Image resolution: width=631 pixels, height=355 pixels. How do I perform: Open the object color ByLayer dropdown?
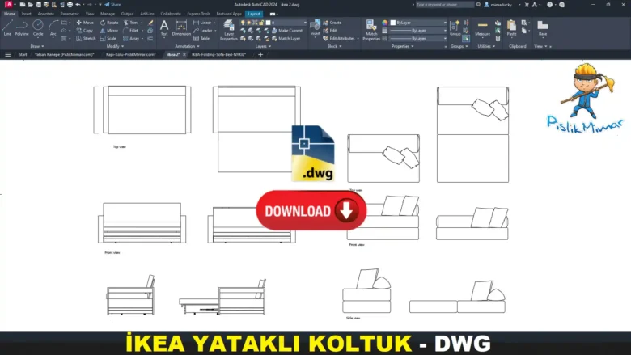pos(418,23)
